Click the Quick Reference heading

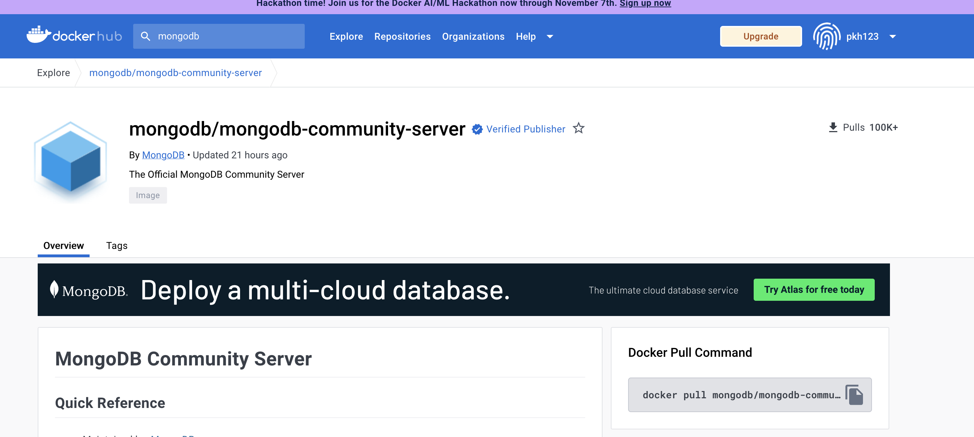pos(110,403)
